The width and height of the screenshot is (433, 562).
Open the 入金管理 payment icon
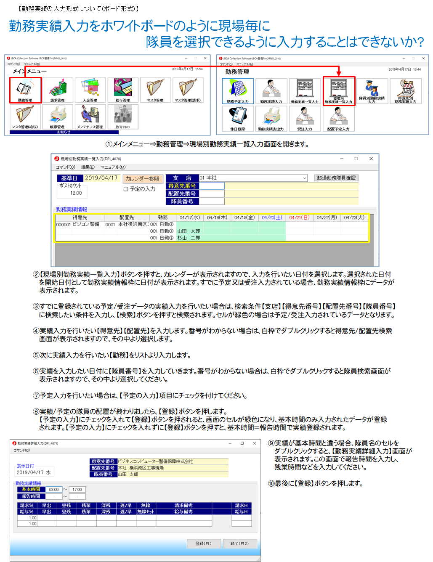pyautogui.click(x=90, y=90)
